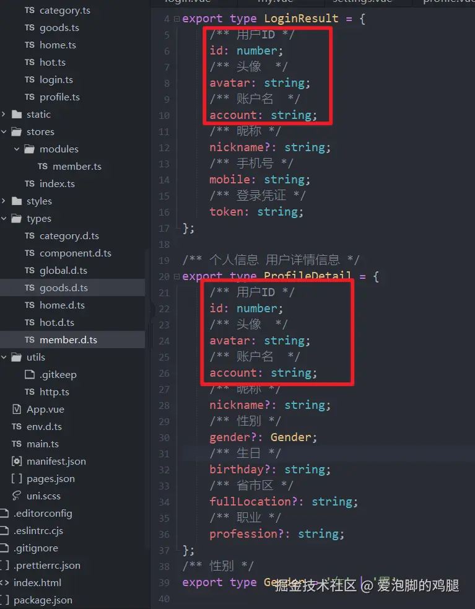The image size is (475, 609).
Task: Click the TS icon beside profile.ts
Action: (30, 97)
